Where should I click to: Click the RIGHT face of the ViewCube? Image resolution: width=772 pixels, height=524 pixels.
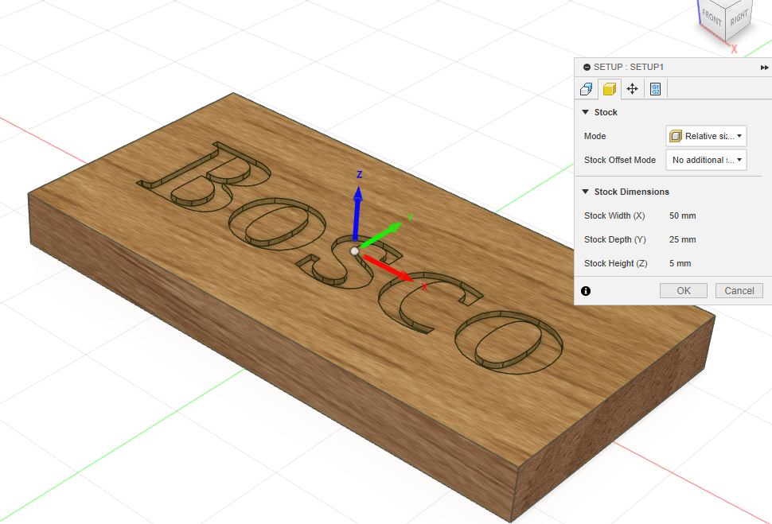click(x=739, y=17)
